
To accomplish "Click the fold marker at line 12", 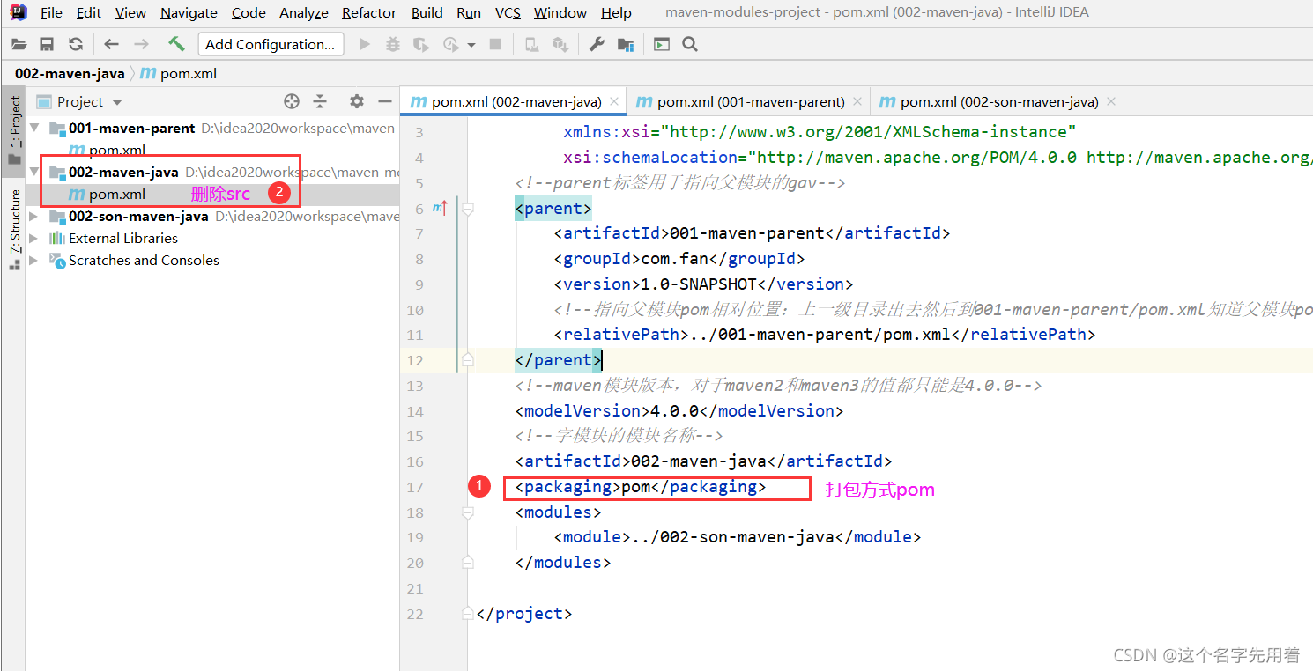I will coord(468,359).
